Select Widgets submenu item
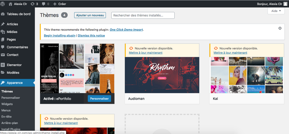 [x=7, y=104]
